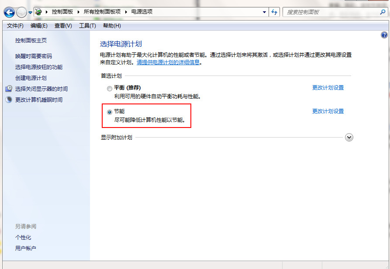Viewport: 390px width, 269px height.
Task: Open the 工具(T) menu
Action: 87,26
